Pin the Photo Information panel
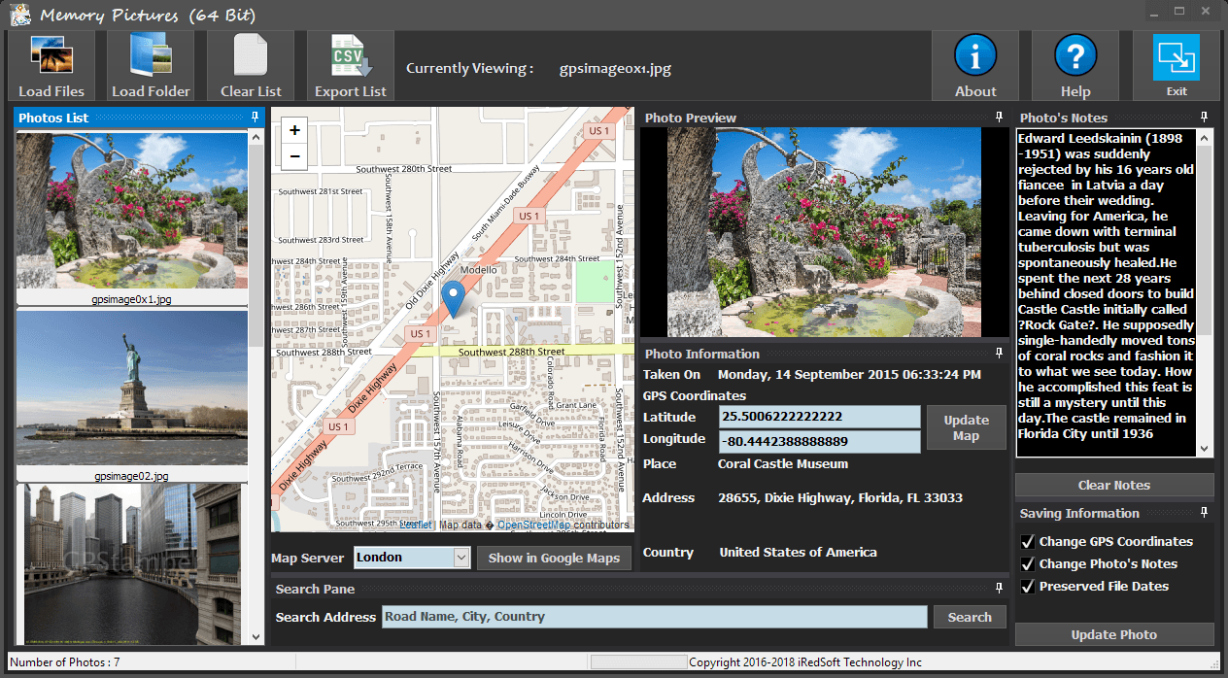The width and height of the screenshot is (1228, 678). coord(1000,353)
